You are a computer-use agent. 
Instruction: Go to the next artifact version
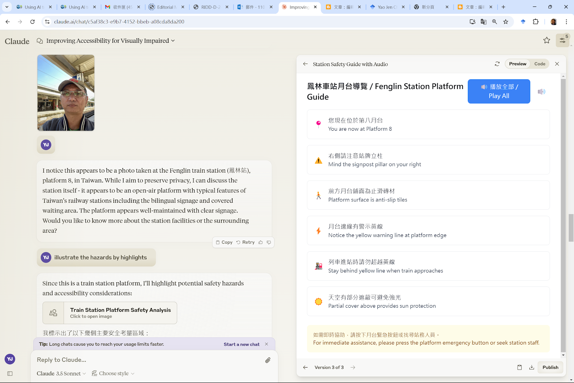(x=353, y=367)
